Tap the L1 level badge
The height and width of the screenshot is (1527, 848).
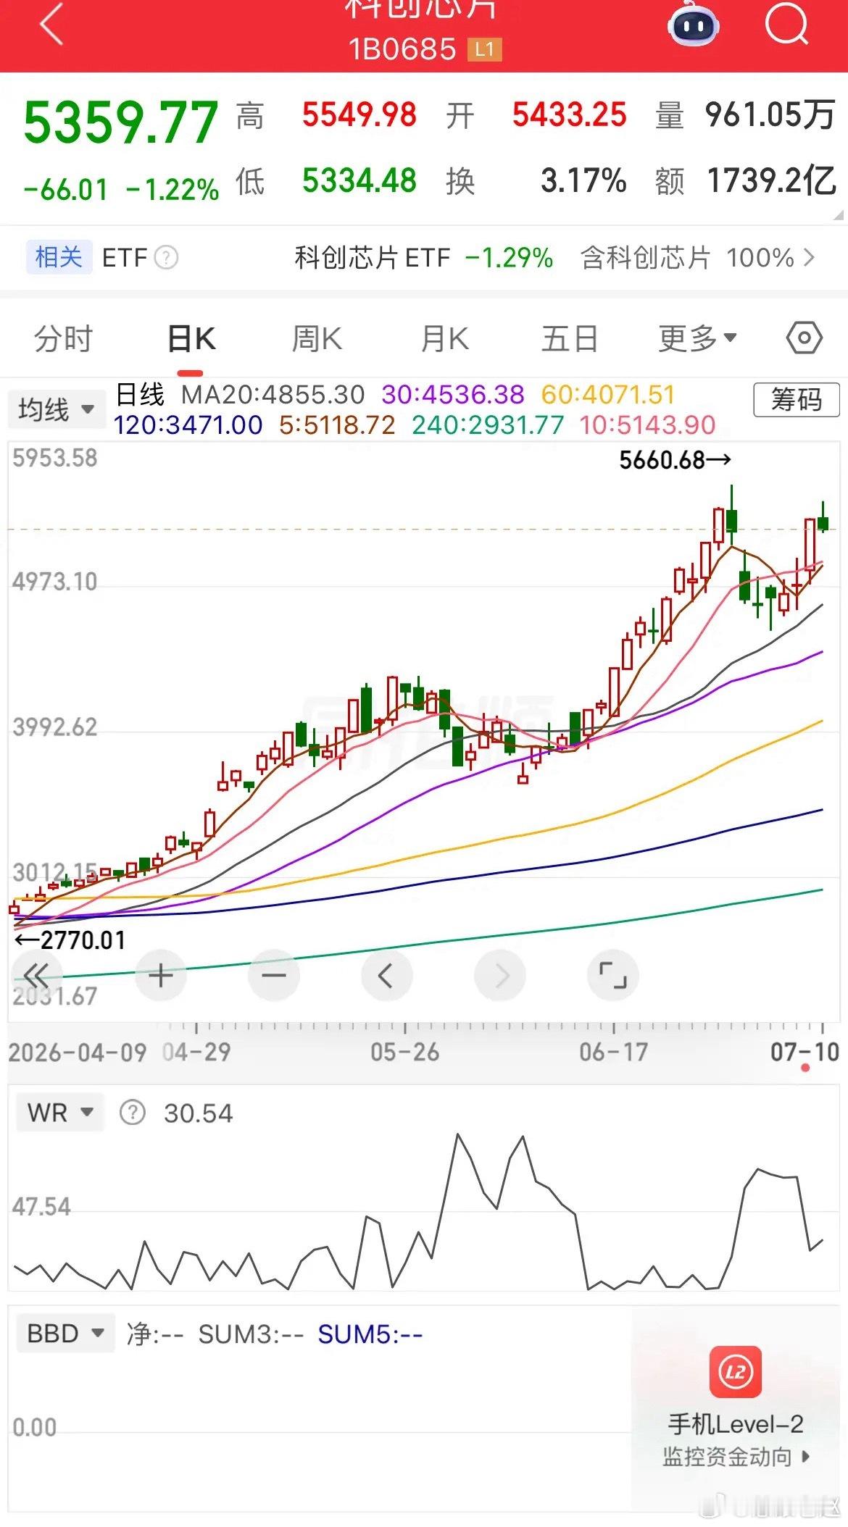pyautogui.click(x=484, y=49)
